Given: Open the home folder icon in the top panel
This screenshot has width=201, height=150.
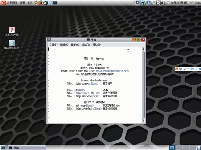Looking at the screenshot, I should [36, 3].
